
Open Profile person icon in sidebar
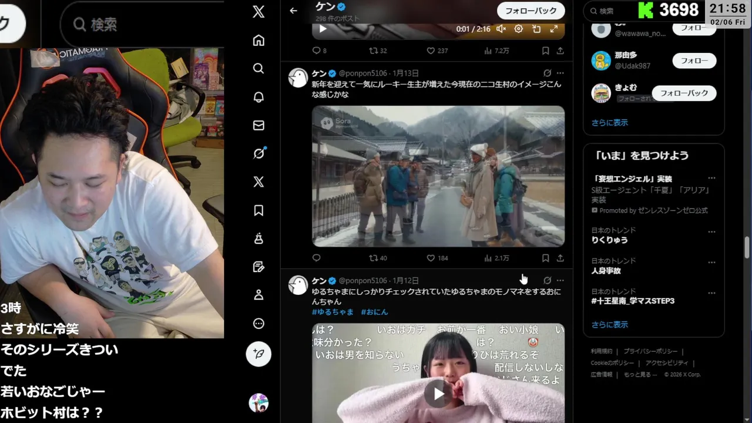coord(258,295)
